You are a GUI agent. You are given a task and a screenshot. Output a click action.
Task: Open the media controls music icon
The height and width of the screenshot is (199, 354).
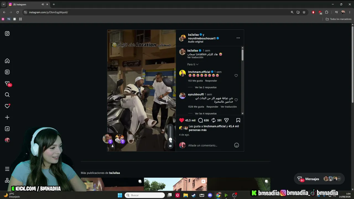pyautogui.click(x=336, y=12)
